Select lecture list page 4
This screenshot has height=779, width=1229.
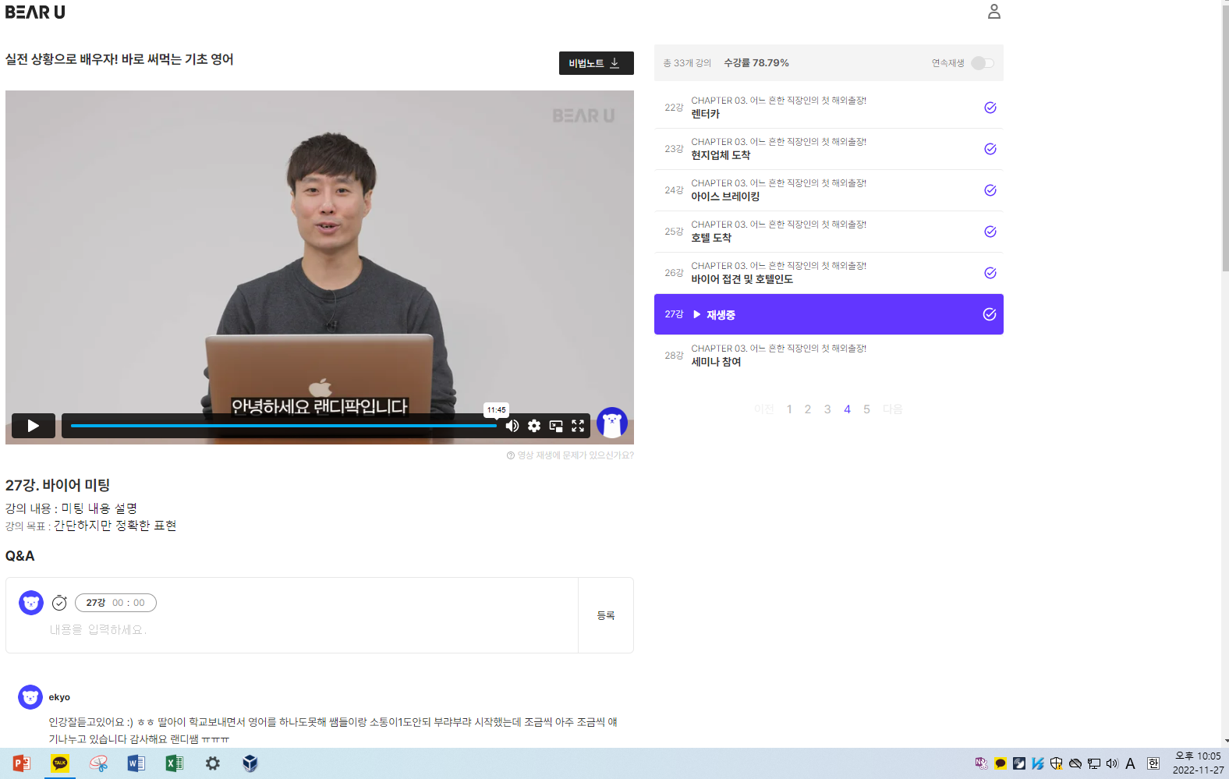tap(847, 409)
